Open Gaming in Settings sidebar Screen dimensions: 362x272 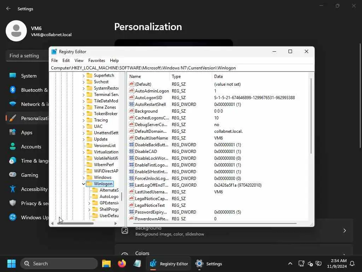(x=28, y=175)
